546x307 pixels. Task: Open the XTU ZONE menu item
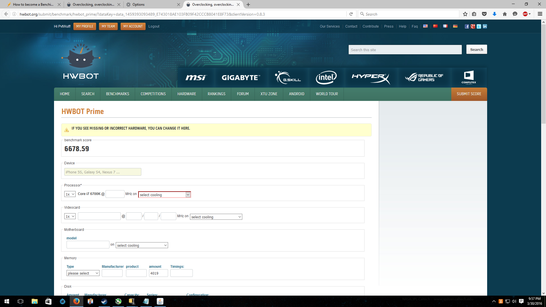tap(269, 94)
